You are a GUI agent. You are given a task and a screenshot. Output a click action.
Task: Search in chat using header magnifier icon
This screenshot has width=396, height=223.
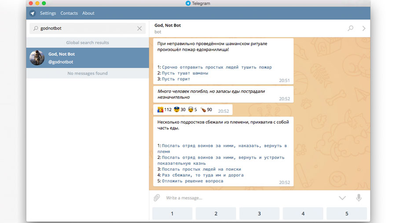click(350, 28)
